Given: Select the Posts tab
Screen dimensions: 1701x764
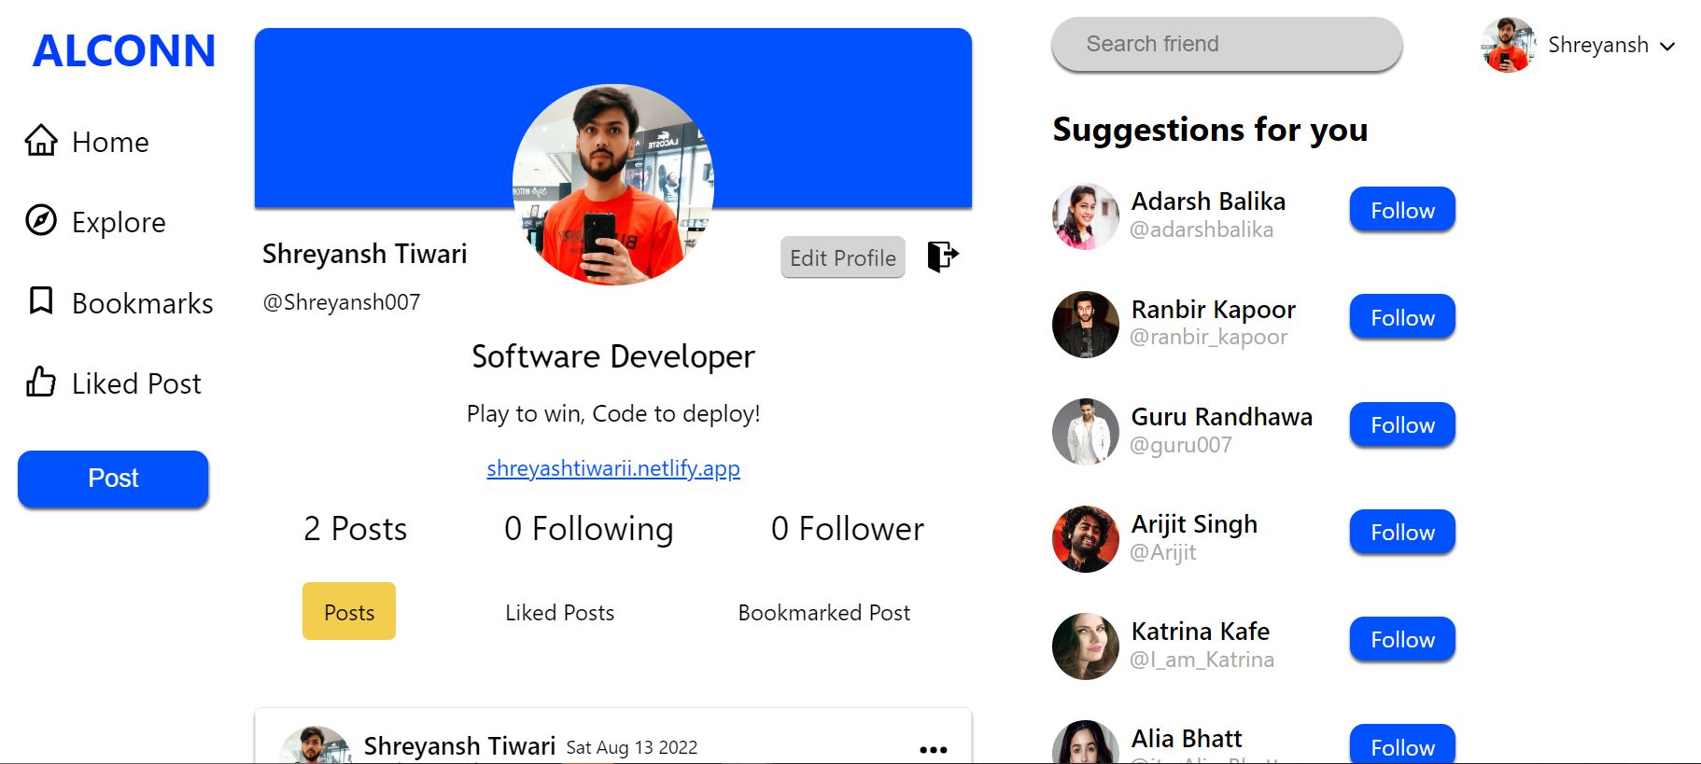Looking at the screenshot, I should [348, 611].
